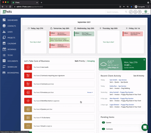The width and height of the screenshot is (151, 133).
Task: Open account settings gear in header
Action: pyautogui.click(x=140, y=12)
